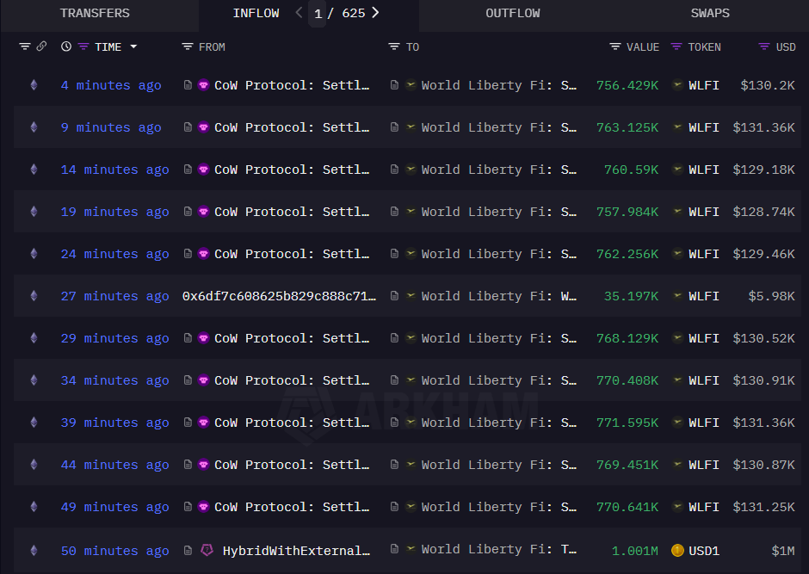Switch to the TRANSFERS tab
The height and width of the screenshot is (574, 809).
coord(95,14)
